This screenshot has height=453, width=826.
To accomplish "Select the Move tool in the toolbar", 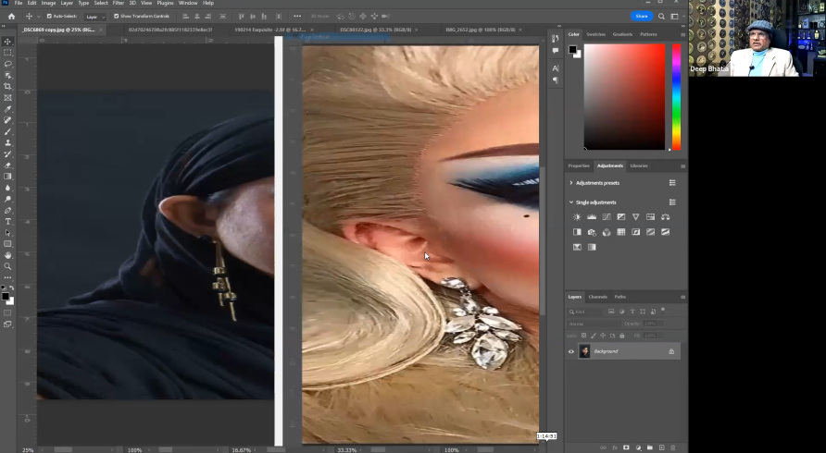I will pyautogui.click(x=8, y=42).
